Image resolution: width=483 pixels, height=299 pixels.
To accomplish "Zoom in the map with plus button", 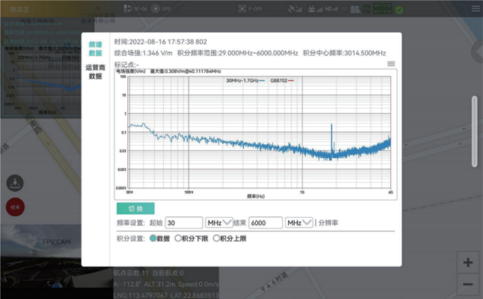I will (468, 263).
